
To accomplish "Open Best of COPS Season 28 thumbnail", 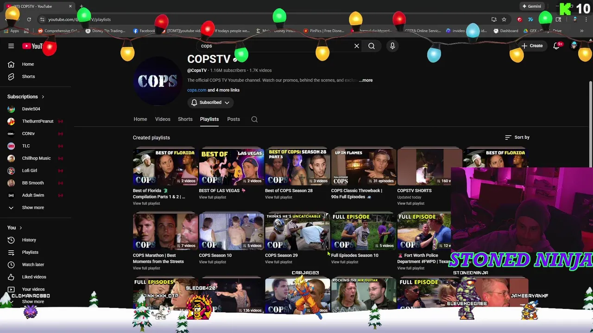I will 297,166.
